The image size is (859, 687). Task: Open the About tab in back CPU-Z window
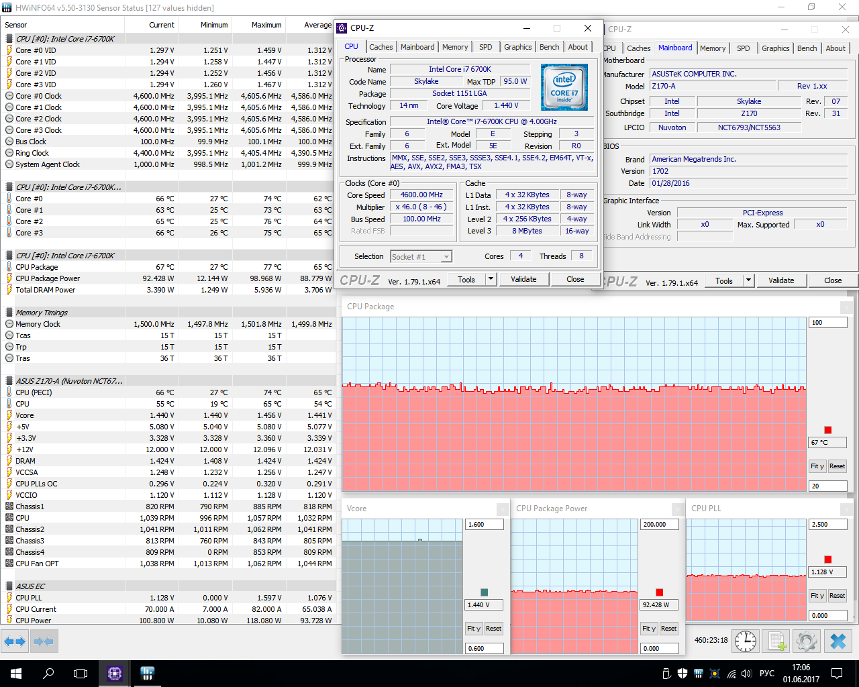pos(836,48)
